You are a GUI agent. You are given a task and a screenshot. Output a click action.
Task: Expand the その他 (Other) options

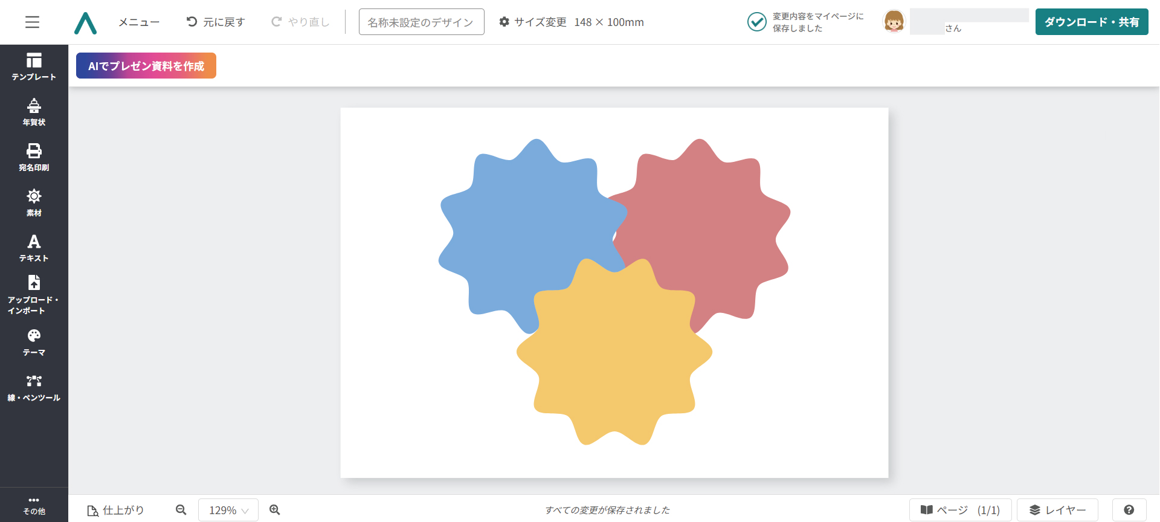34,505
